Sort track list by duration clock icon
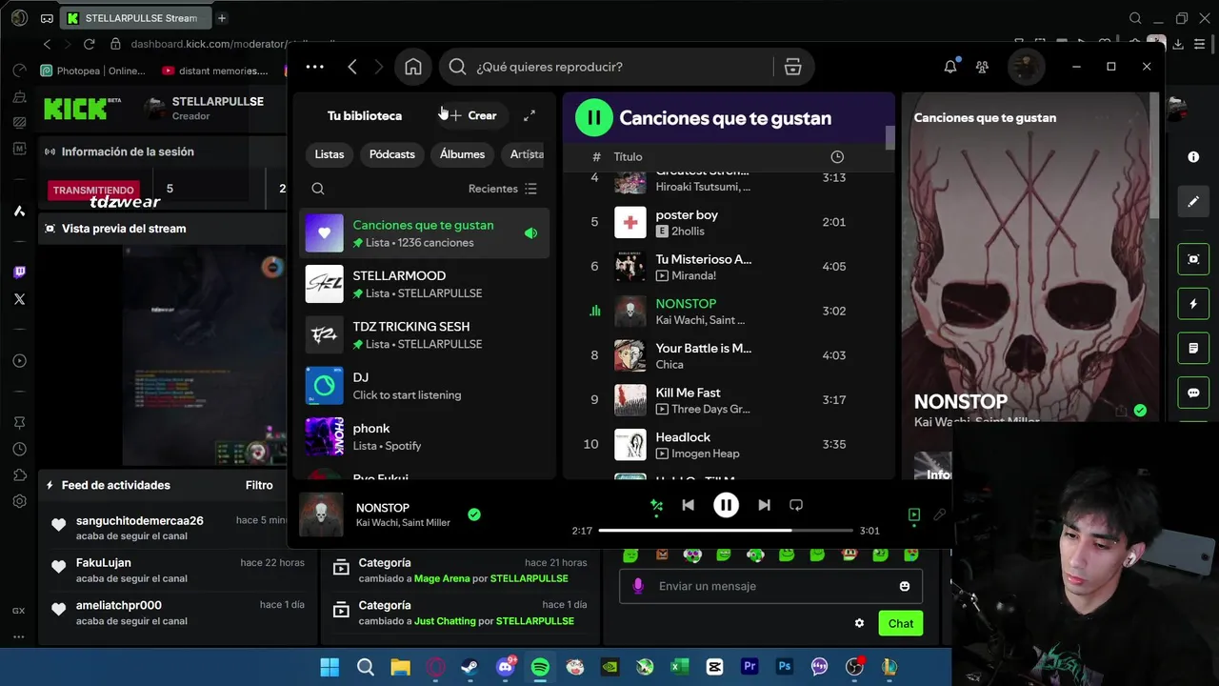The image size is (1219, 686). pos(837,156)
